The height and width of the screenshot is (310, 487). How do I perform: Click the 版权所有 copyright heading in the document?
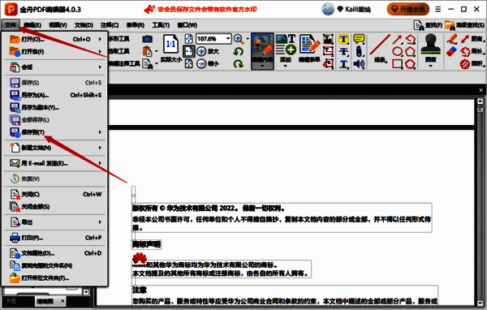209,208
